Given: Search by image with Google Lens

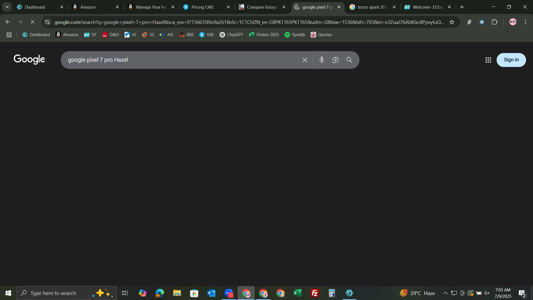Looking at the screenshot, I should tap(335, 60).
